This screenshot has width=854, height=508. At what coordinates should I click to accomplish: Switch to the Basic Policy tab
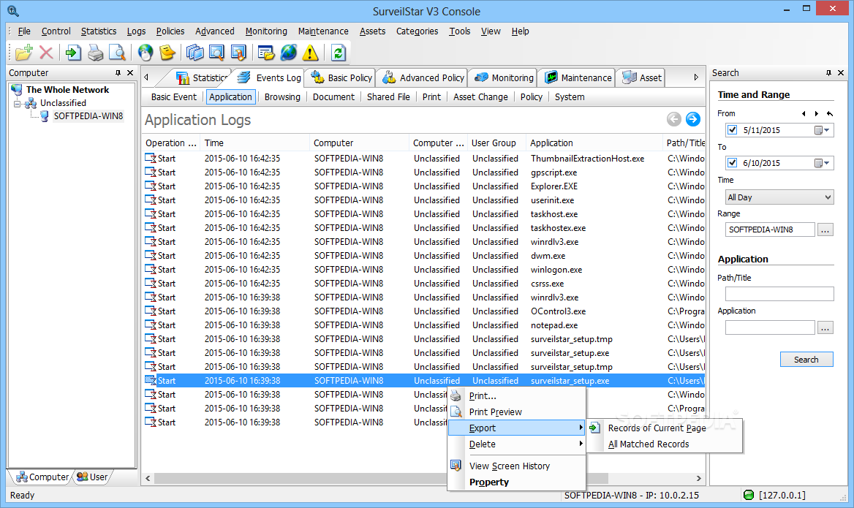[341, 78]
